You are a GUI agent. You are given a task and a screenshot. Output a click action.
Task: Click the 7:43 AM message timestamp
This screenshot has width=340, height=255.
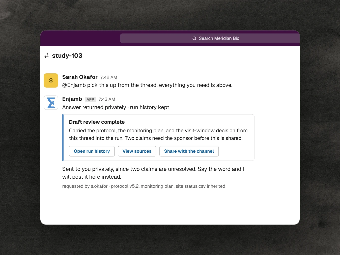click(x=107, y=99)
